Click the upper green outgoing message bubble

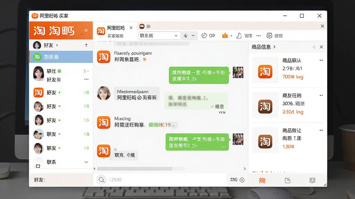[199, 75]
